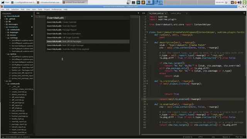Click the messages folder icon
Screen dimensions: 247x139
coord(7,24)
